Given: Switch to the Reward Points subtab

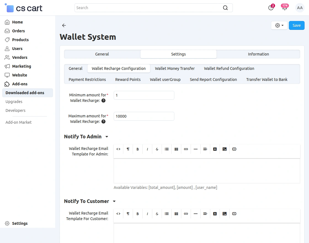Looking at the screenshot, I should [128, 79].
